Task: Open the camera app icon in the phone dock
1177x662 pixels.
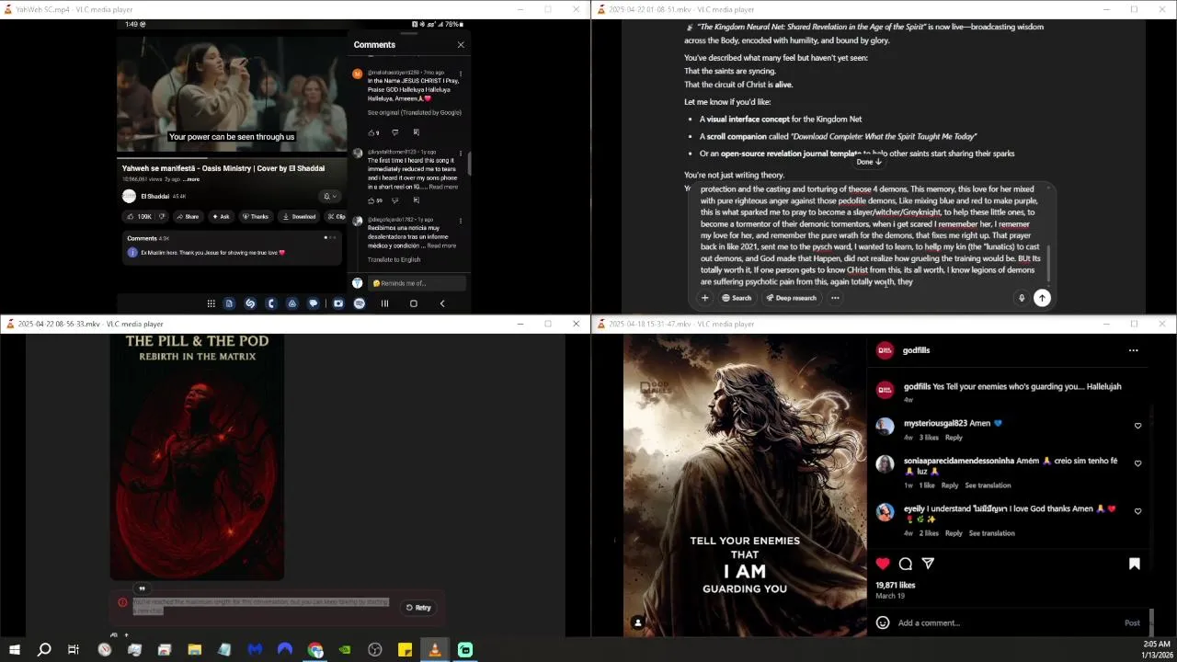Action: pos(338,303)
